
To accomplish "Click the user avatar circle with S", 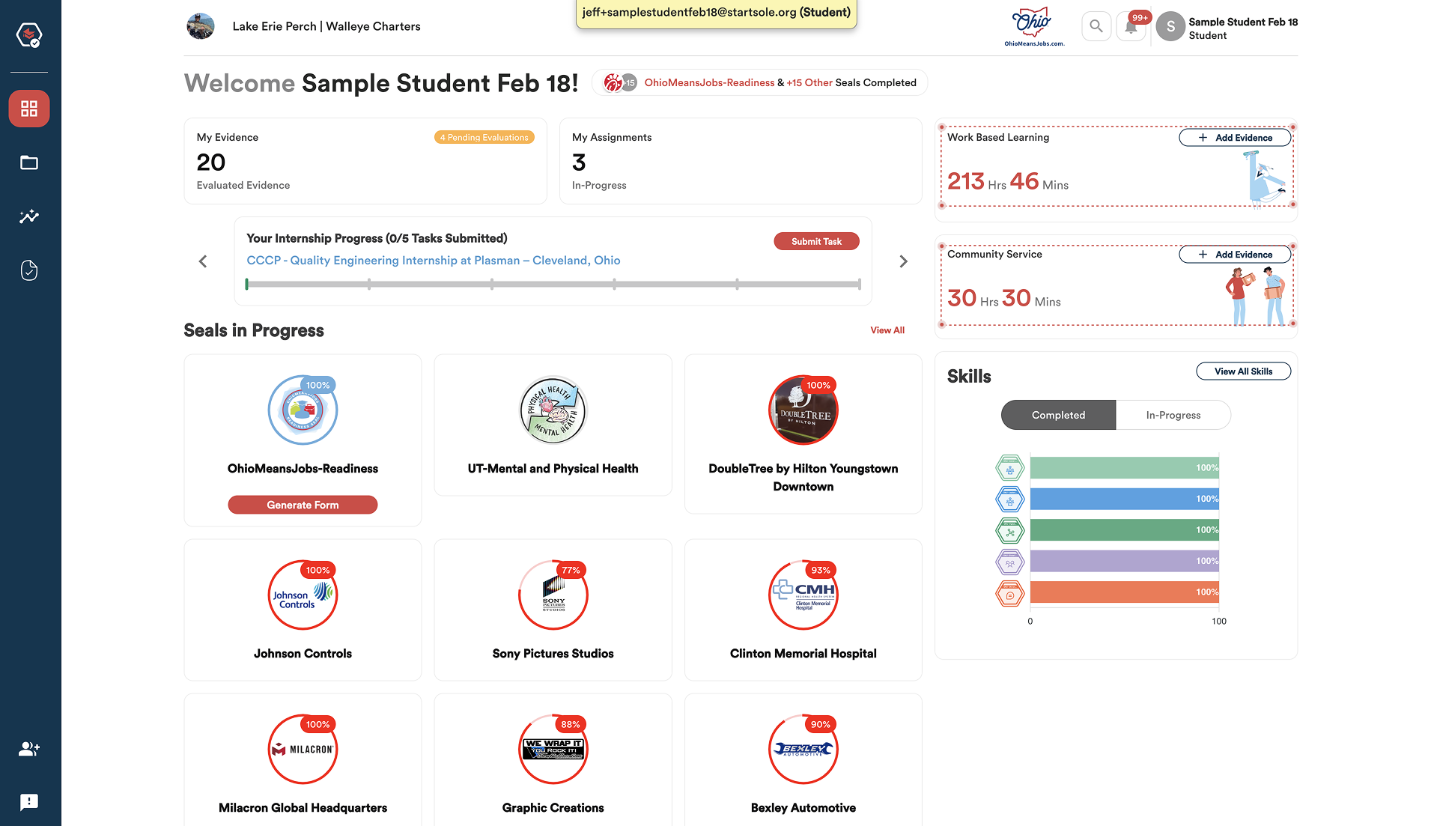I will point(1170,27).
